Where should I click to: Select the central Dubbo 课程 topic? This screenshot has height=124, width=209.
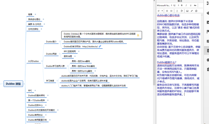coord(13,84)
